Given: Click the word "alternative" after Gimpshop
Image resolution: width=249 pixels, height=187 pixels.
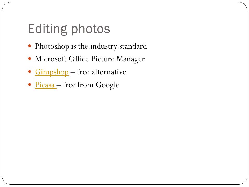Looking at the screenshot, I should [109, 72].
